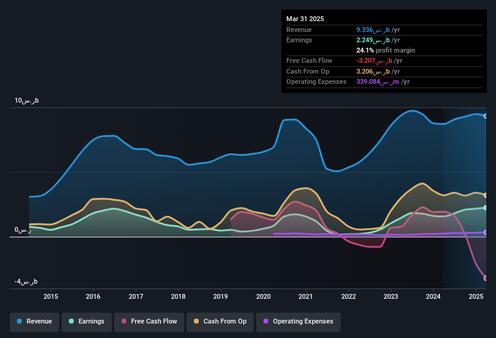Click the 2021 x-axis label
Viewport: 496px width, 338px height.
coord(306,296)
